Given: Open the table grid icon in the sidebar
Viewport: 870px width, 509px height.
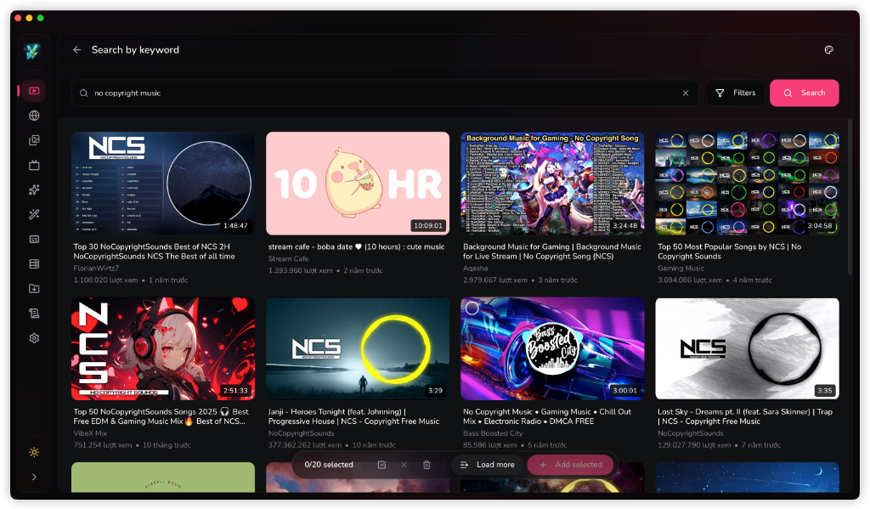Looking at the screenshot, I should (x=34, y=263).
